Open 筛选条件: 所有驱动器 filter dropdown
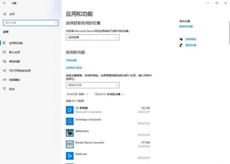230x164 pixels. (109, 94)
